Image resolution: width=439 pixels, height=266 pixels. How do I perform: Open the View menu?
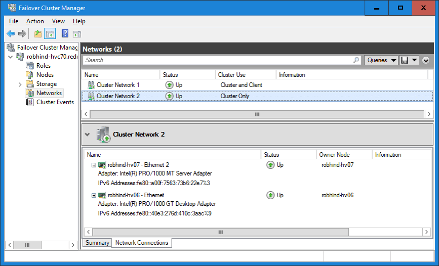(x=58, y=21)
